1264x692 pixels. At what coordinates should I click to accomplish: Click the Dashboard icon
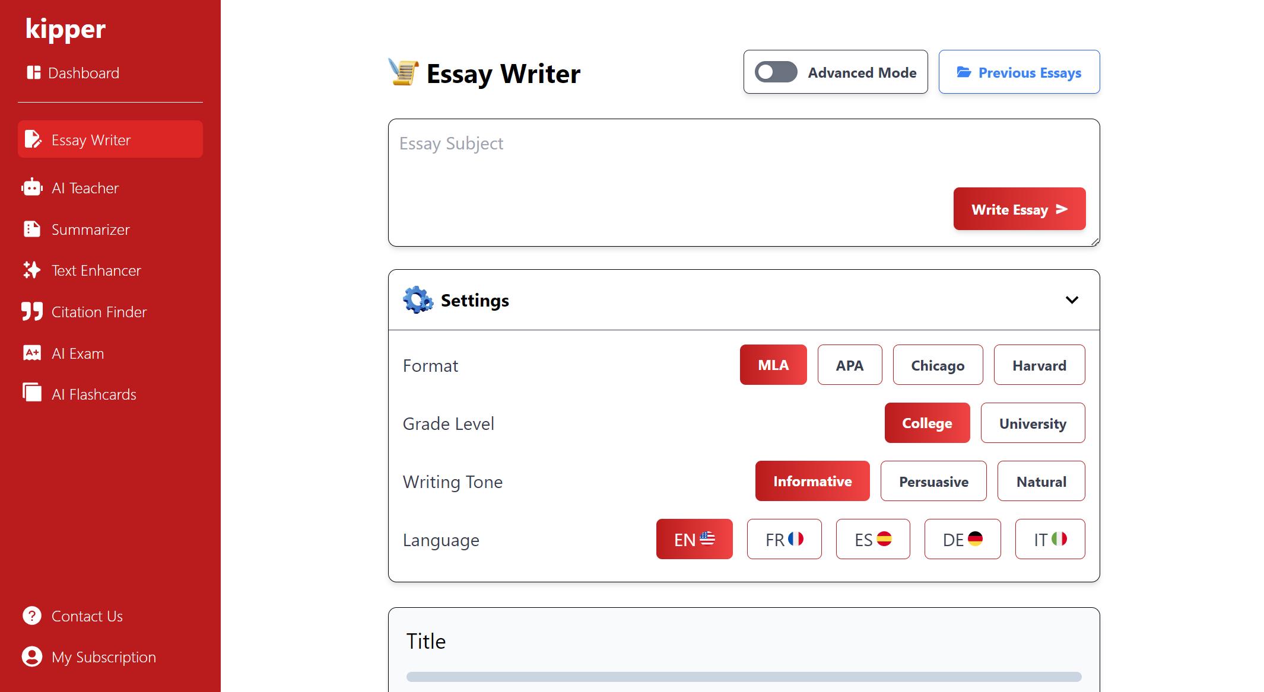click(33, 72)
